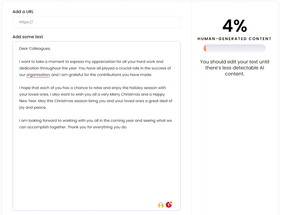
Task: Click the raised hands emoji icon
Action: pos(161,204)
